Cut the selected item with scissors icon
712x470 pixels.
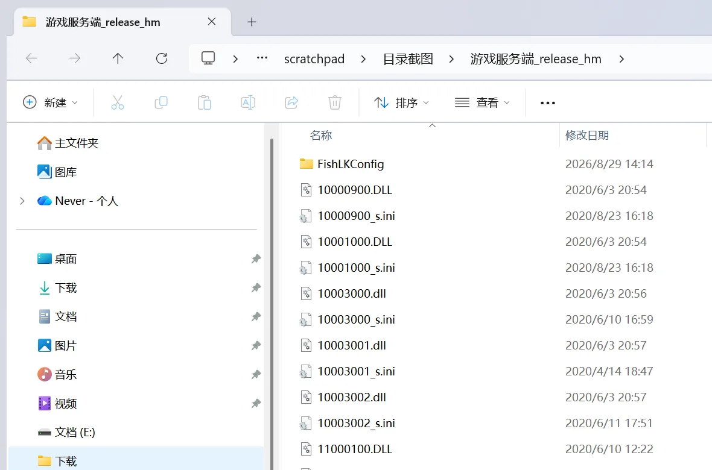(118, 102)
